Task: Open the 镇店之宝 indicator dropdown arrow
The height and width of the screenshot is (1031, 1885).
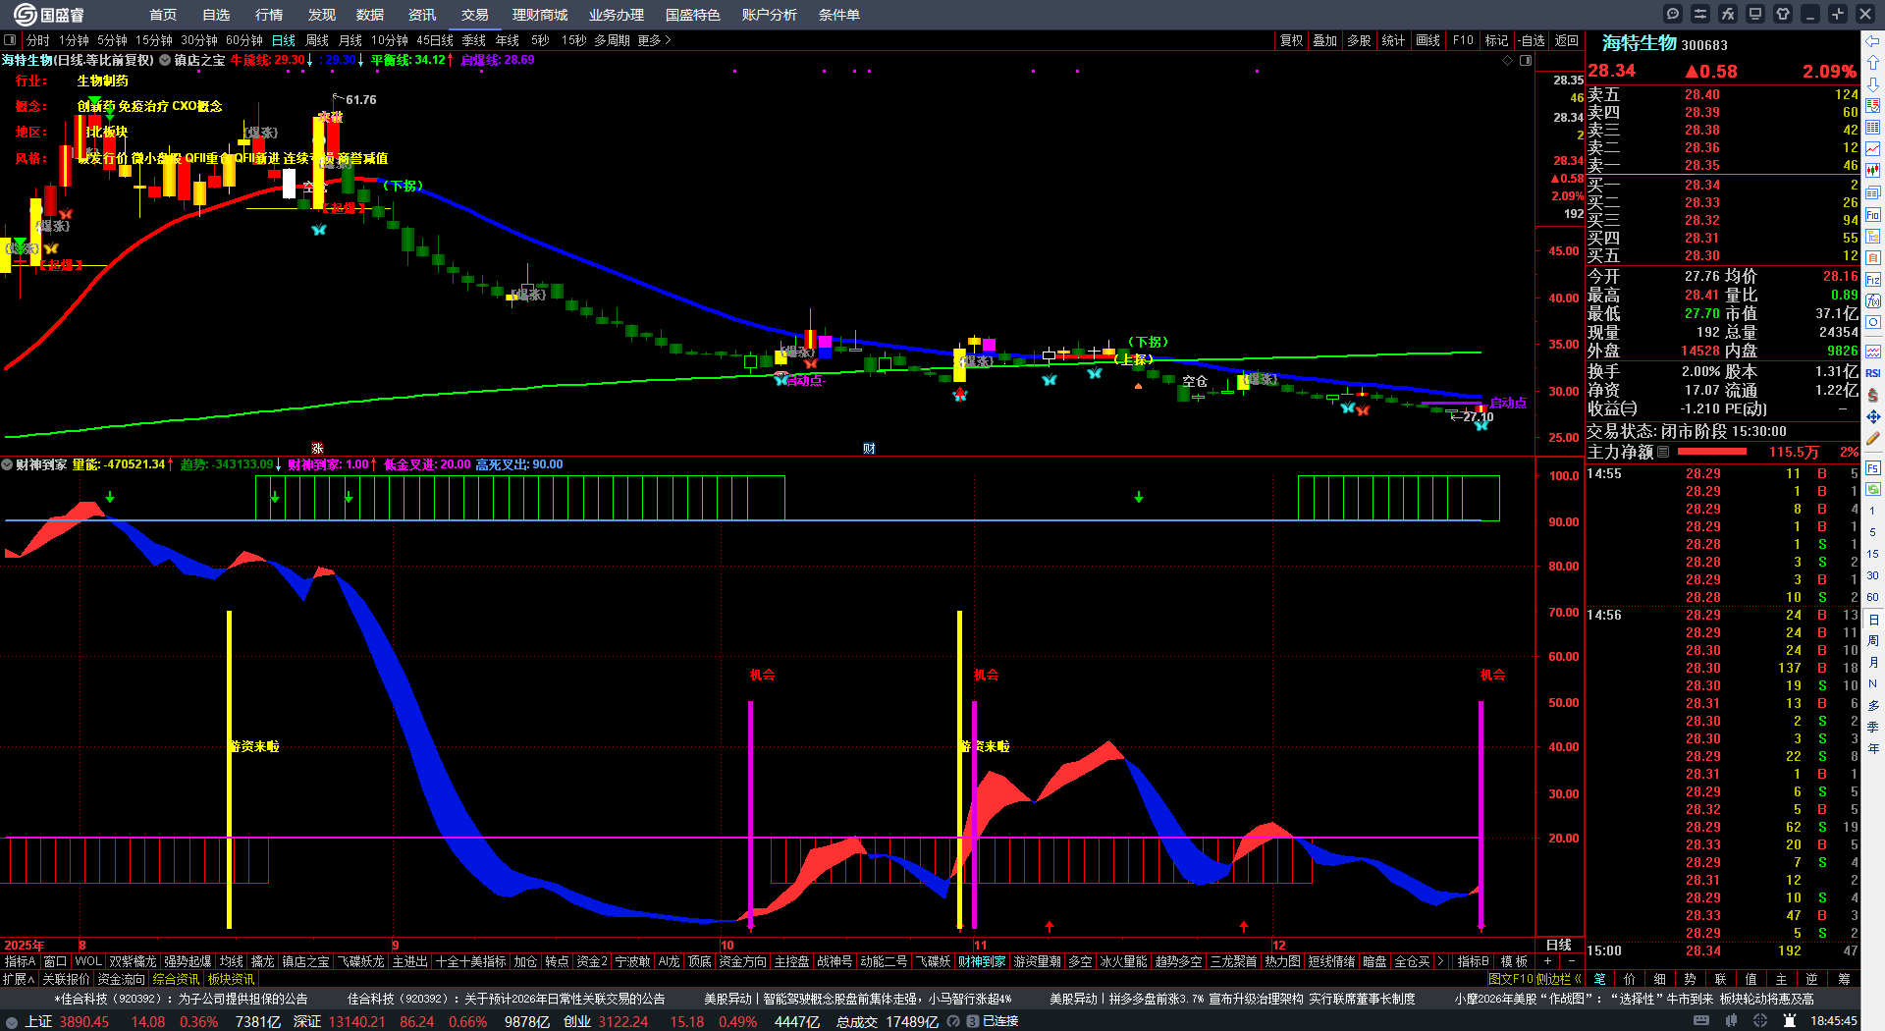Action: tap(165, 60)
